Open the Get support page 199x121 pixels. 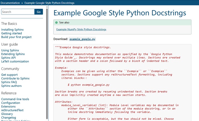click(x=9, y=75)
